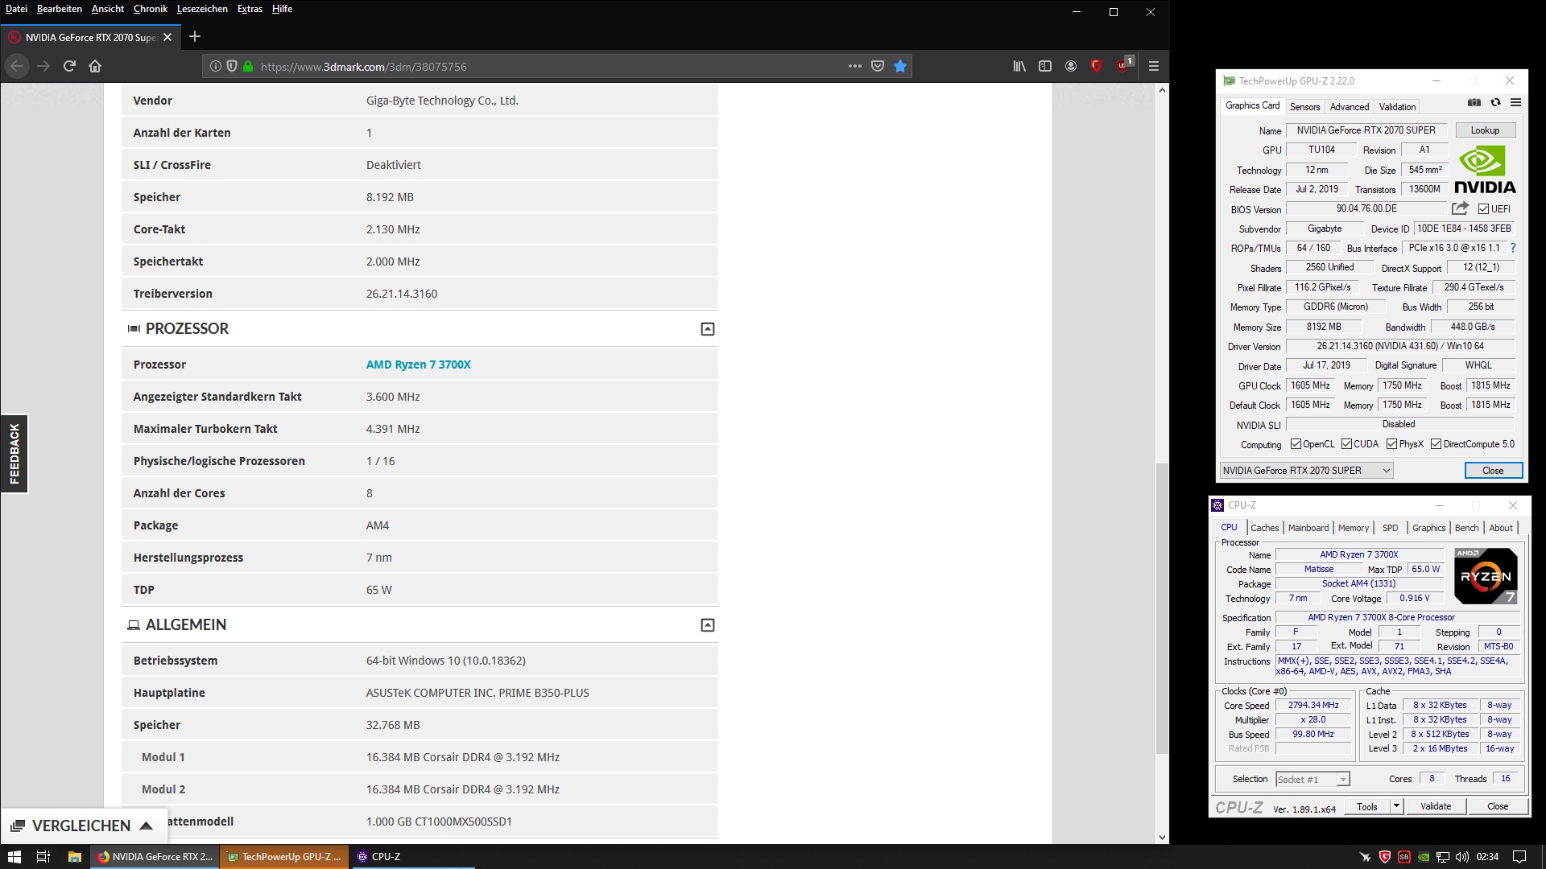This screenshot has height=869, width=1546.
Task: Click the Firefox bookmark star icon
Action: (x=900, y=67)
